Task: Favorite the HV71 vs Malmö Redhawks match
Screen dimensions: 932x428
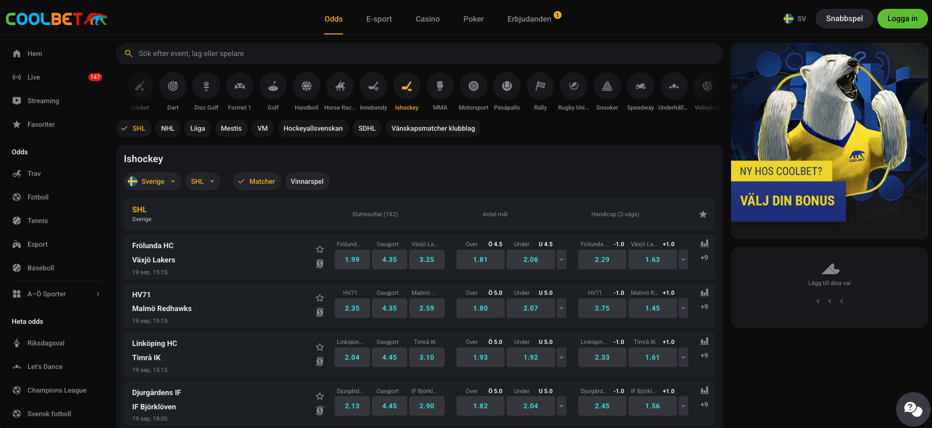Action: point(320,298)
